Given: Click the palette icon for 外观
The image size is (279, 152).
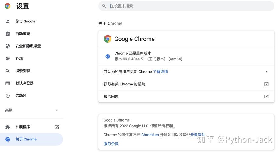Looking at the screenshot, I should pyautogui.click(x=8, y=58).
